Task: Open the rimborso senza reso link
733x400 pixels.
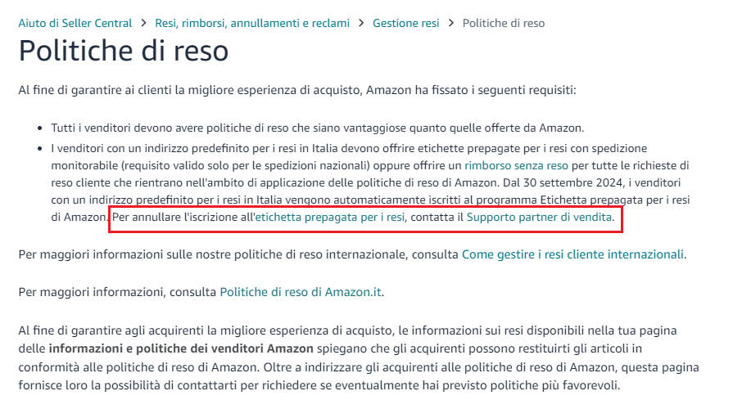Action: coord(516,166)
